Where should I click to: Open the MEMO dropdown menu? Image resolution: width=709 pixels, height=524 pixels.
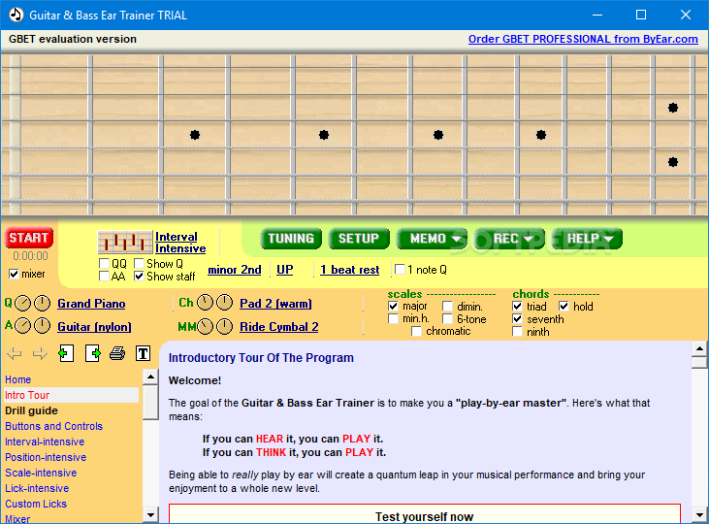(433, 239)
